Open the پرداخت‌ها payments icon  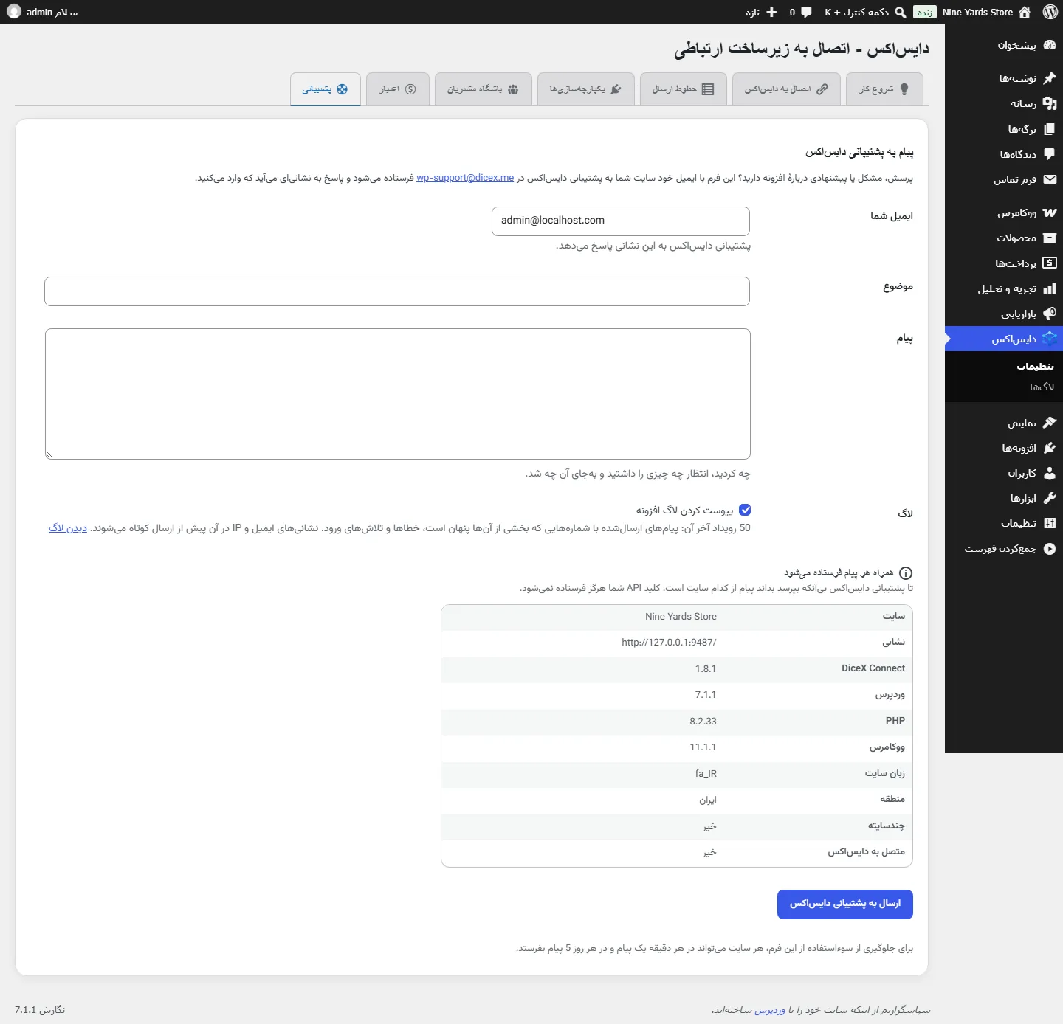click(1050, 263)
